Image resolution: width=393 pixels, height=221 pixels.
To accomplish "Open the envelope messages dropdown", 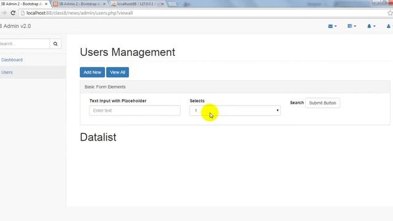I will [x=332, y=26].
